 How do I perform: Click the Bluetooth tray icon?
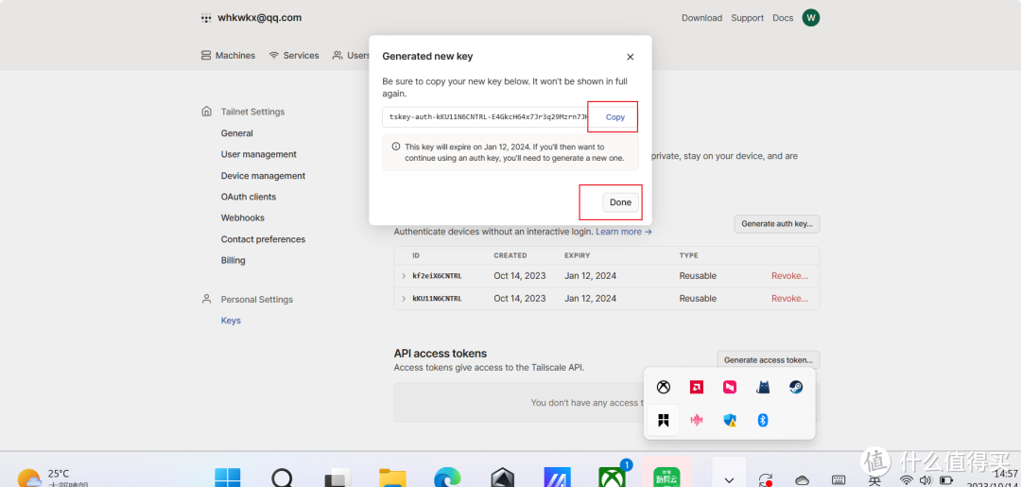click(763, 420)
